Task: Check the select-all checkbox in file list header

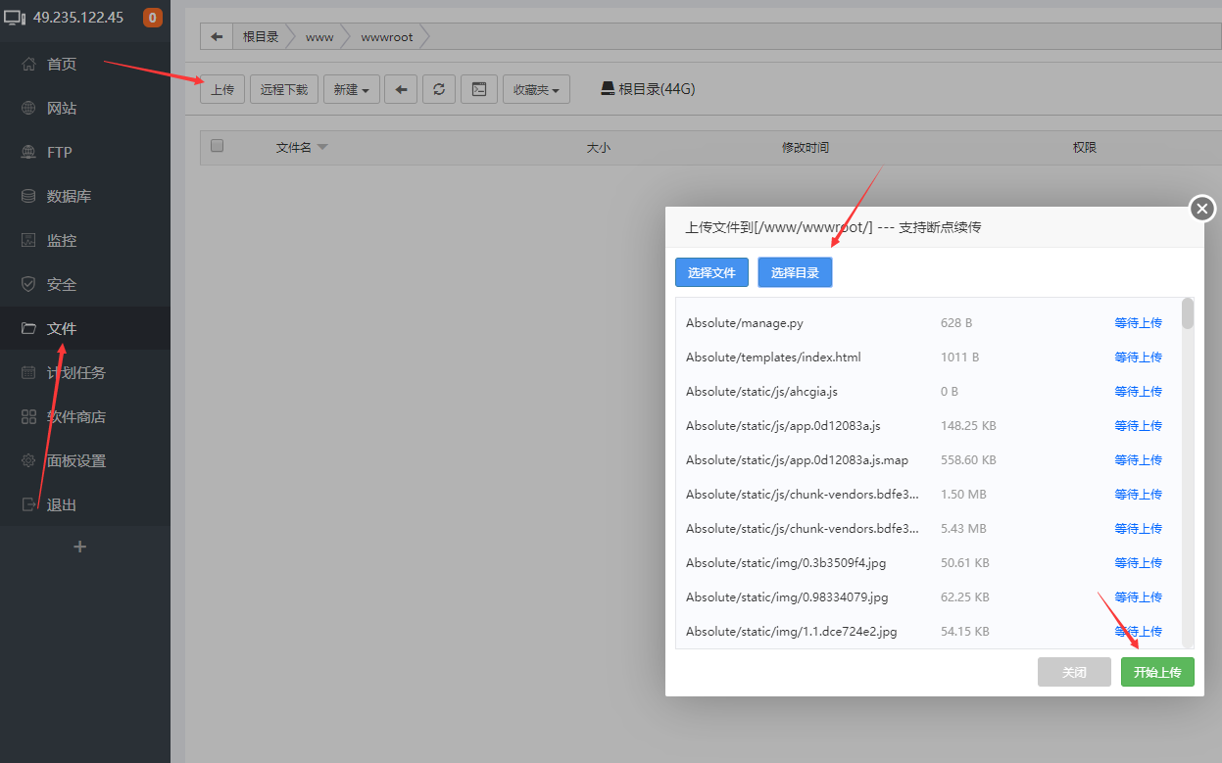Action: pyautogui.click(x=217, y=145)
